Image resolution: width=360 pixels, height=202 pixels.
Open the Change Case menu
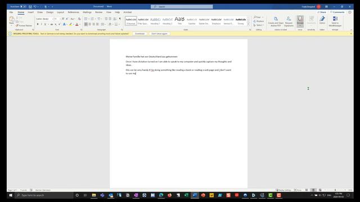(x=73, y=19)
